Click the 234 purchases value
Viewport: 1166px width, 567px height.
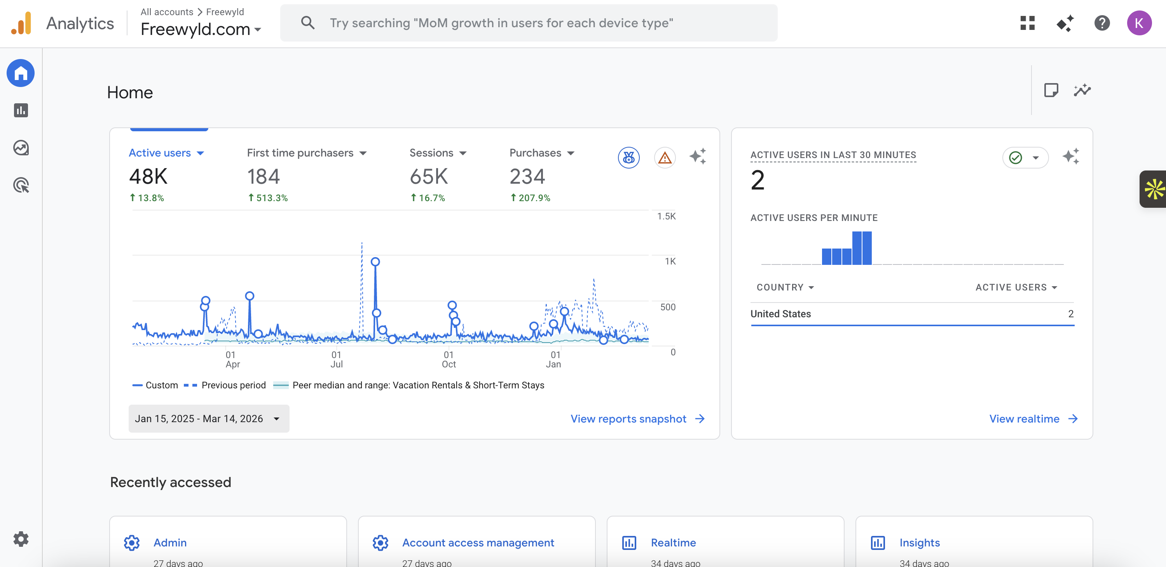pyautogui.click(x=527, y=176)
